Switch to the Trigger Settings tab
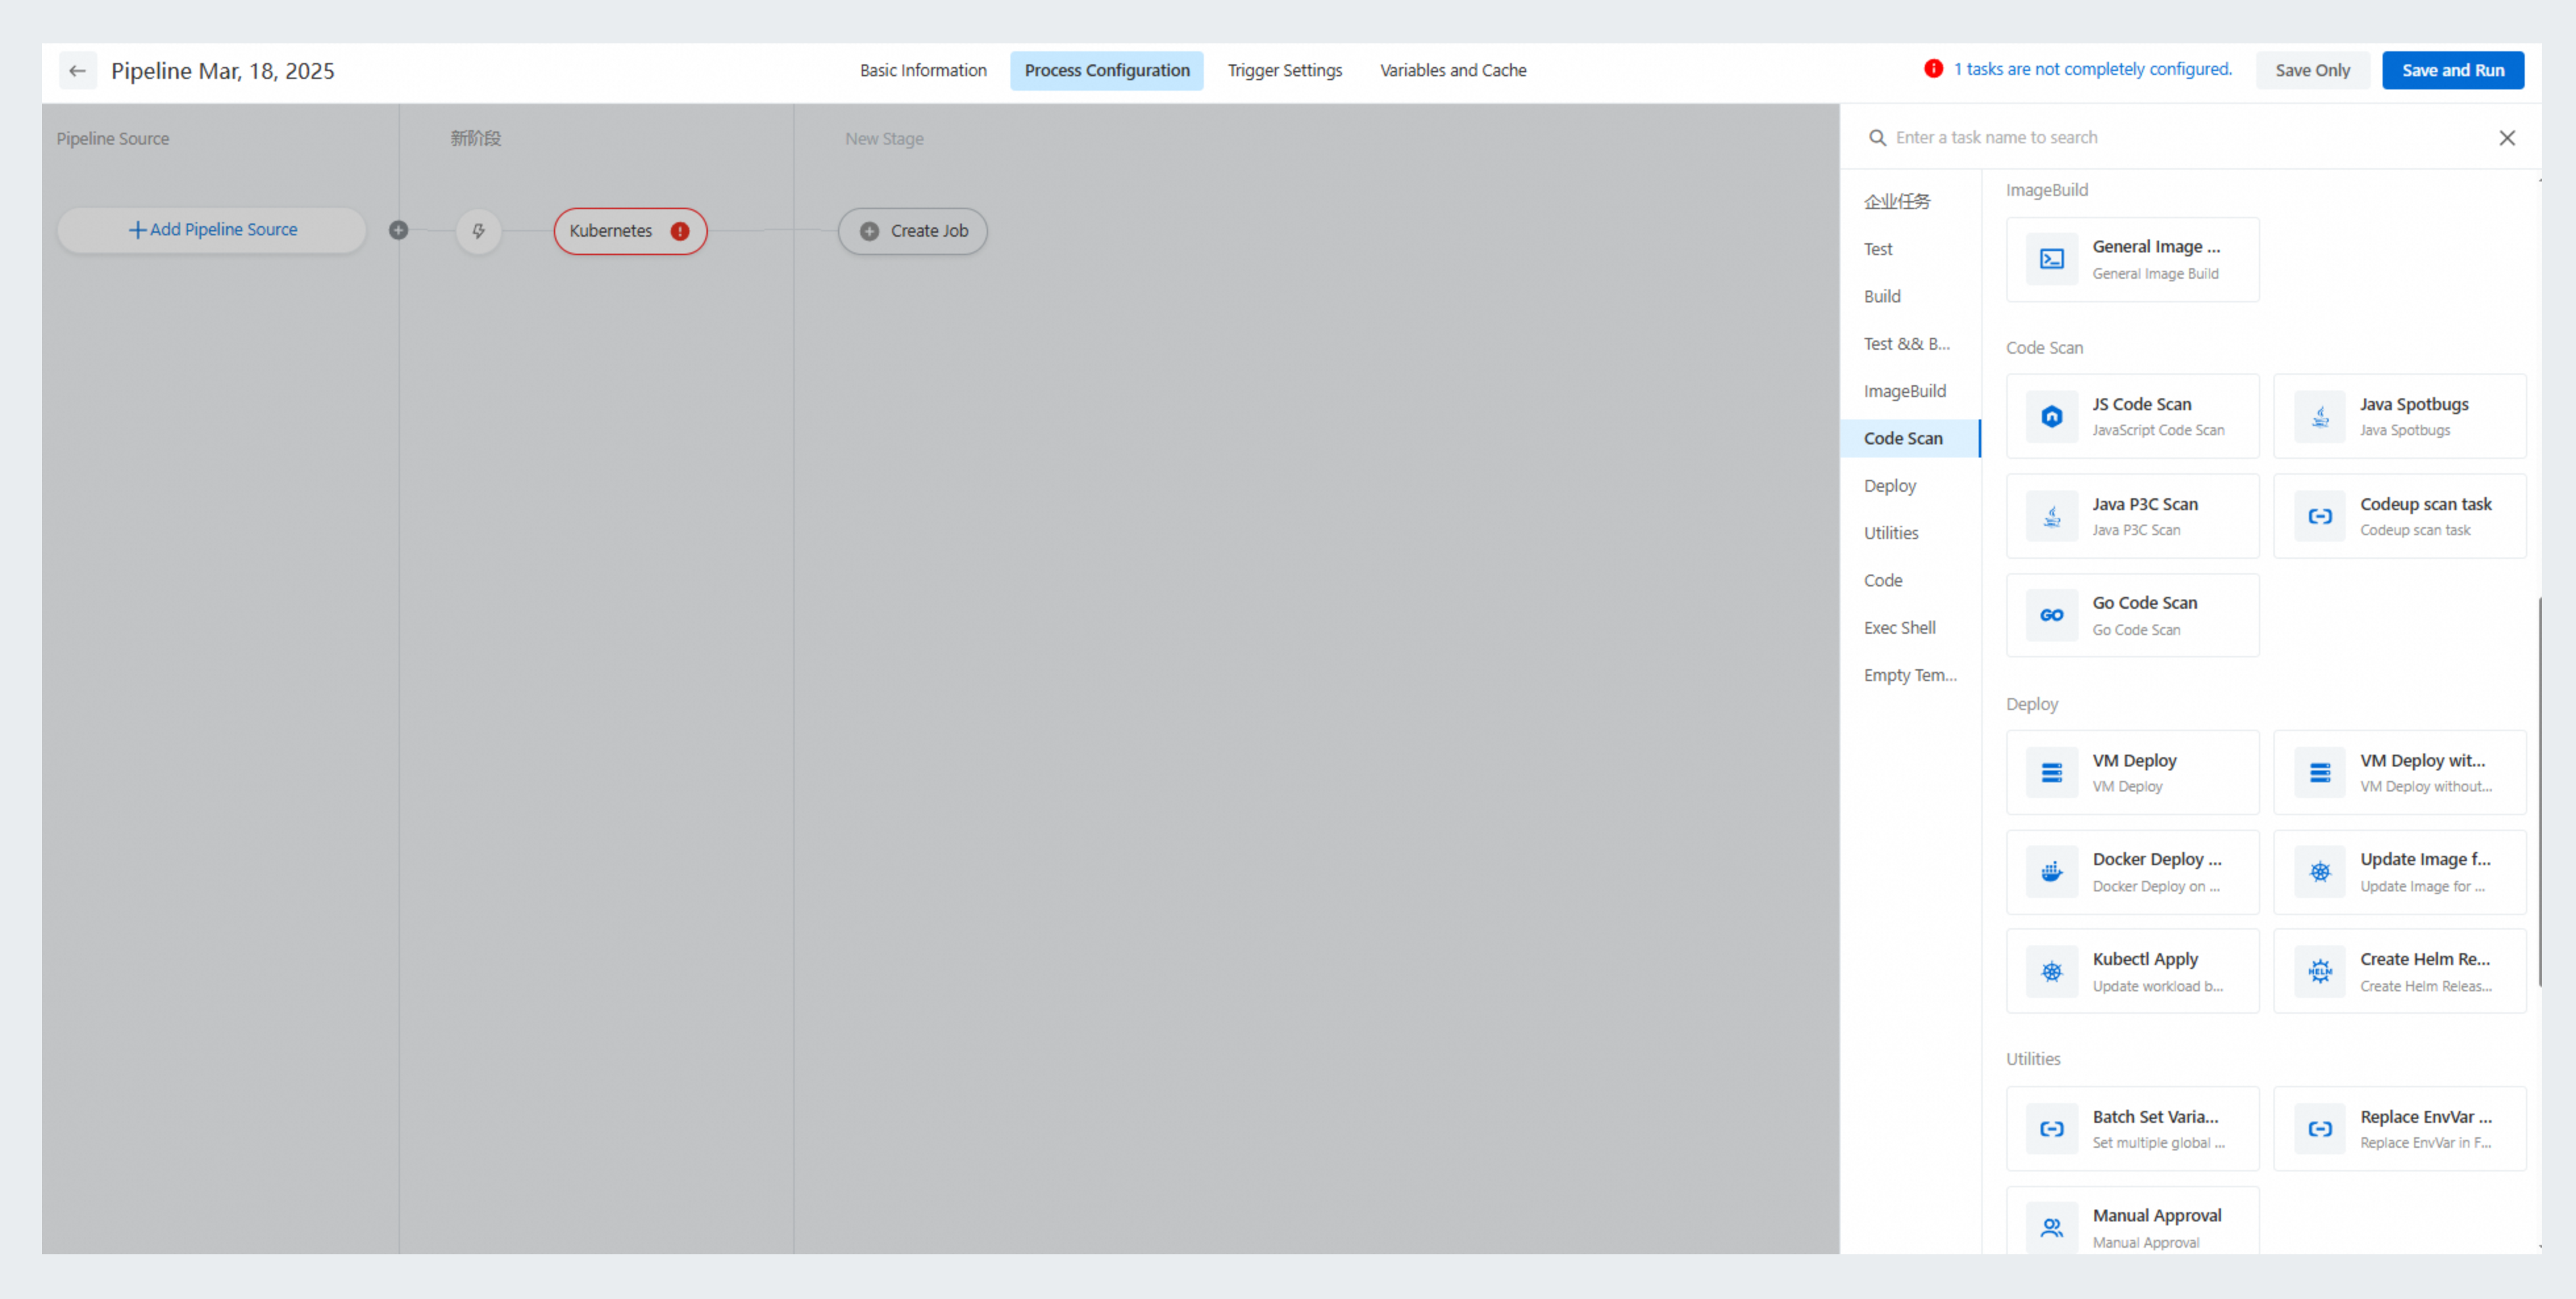2576x1299 pixels. 1284,70
